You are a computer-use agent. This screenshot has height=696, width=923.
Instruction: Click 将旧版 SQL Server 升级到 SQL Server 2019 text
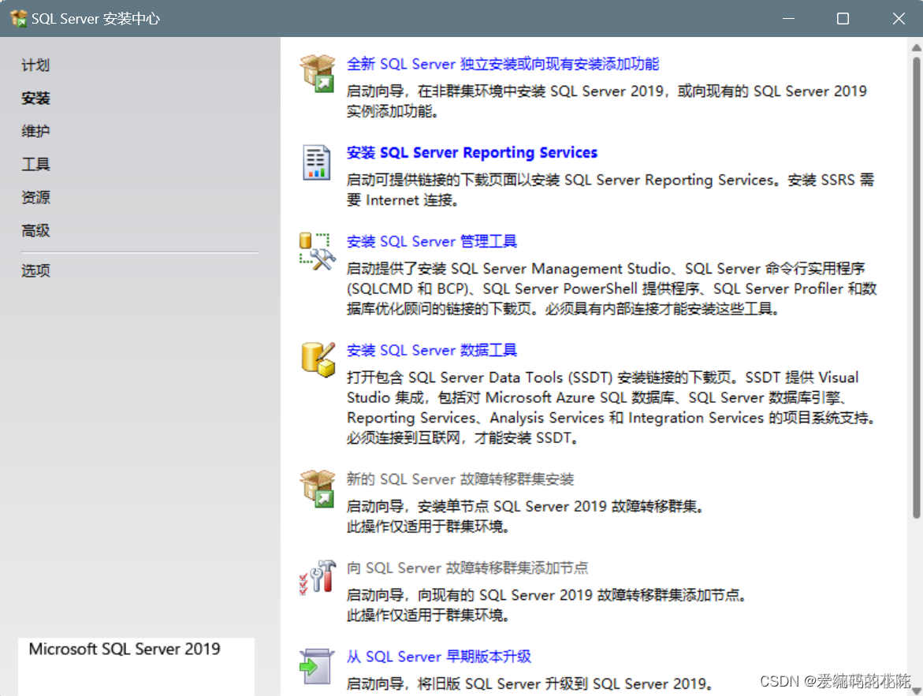530,683
